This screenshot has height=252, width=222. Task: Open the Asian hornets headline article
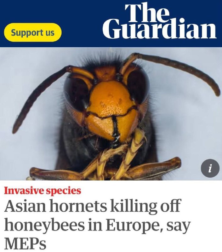pos(97,224)
